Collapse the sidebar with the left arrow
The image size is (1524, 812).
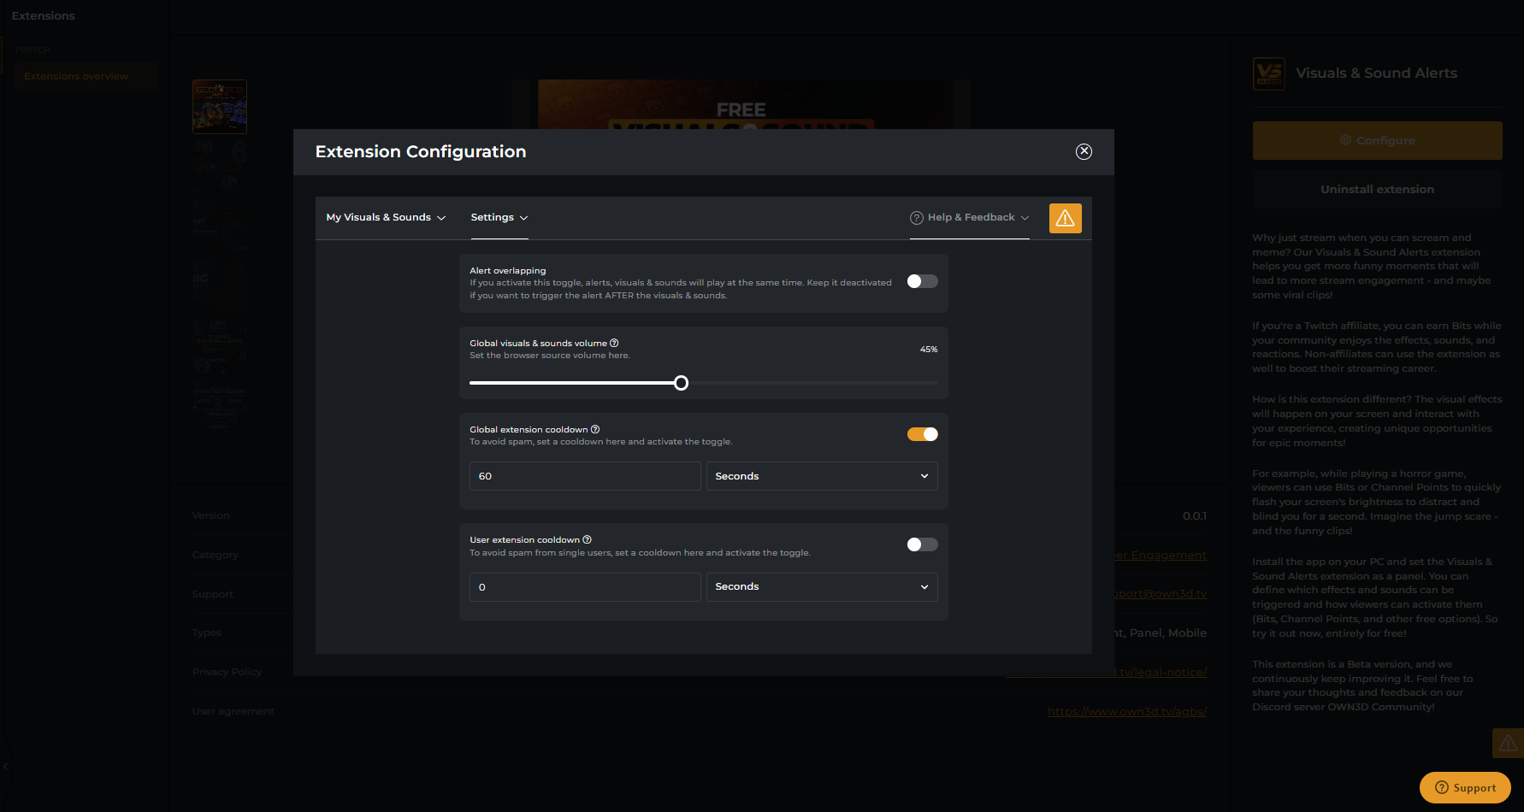(5, 767)
